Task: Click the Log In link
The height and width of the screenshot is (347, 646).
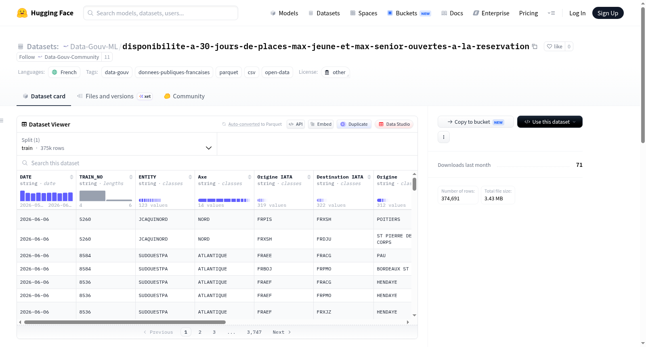Action: tap(577, 13)
